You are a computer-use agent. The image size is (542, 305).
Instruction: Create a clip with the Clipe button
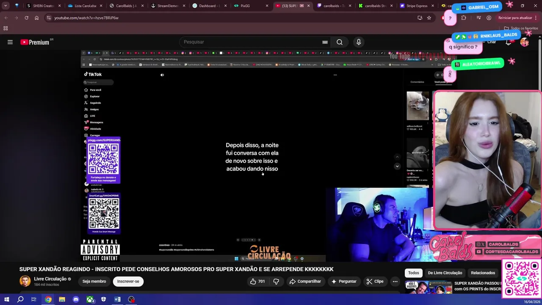click(375, 281)
